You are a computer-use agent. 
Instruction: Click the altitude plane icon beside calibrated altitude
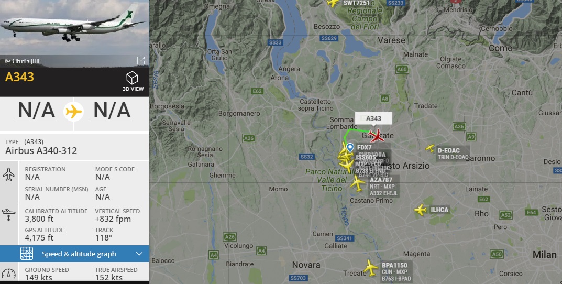point(8,214)
